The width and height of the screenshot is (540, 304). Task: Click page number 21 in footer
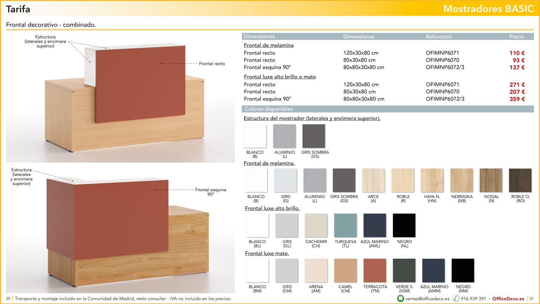[x=532, y=299]
